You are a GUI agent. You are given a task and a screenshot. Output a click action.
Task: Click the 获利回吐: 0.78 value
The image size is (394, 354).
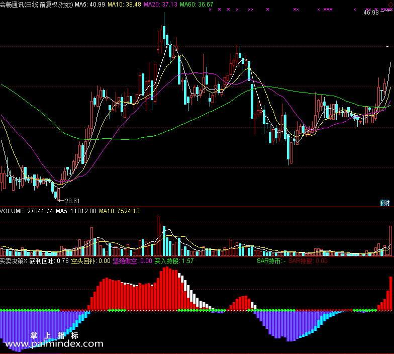coord(49,261)
